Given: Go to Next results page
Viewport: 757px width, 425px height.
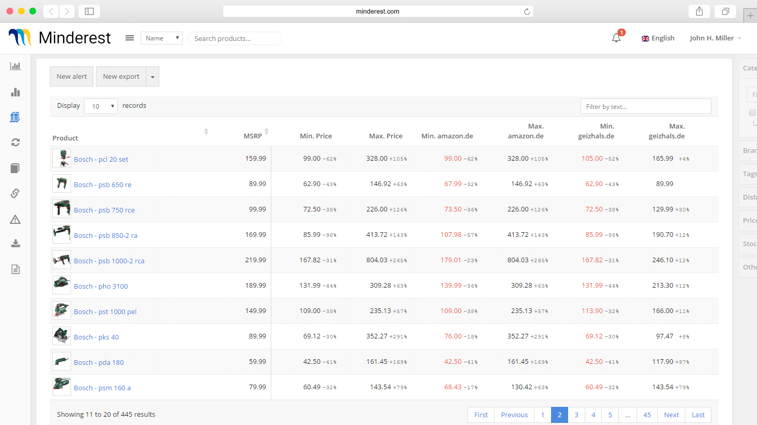Looking at the screenshot, I should (671, 415).
